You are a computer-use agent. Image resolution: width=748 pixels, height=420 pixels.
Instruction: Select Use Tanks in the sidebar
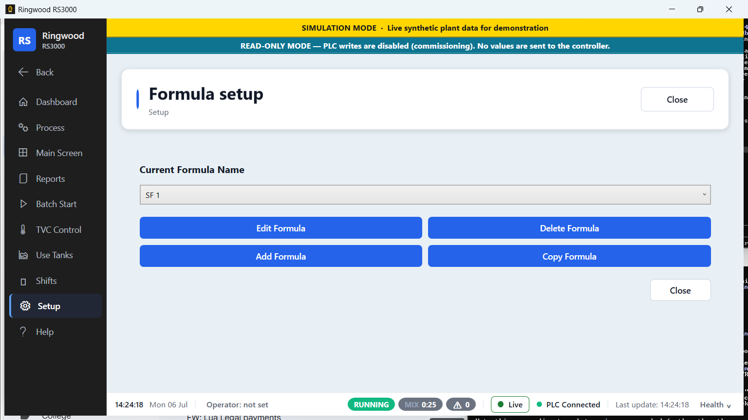click(x=56, y=255)
